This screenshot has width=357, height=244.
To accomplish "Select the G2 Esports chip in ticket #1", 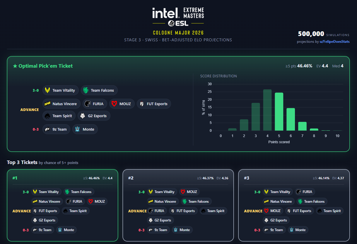I will tap(45, 220).
